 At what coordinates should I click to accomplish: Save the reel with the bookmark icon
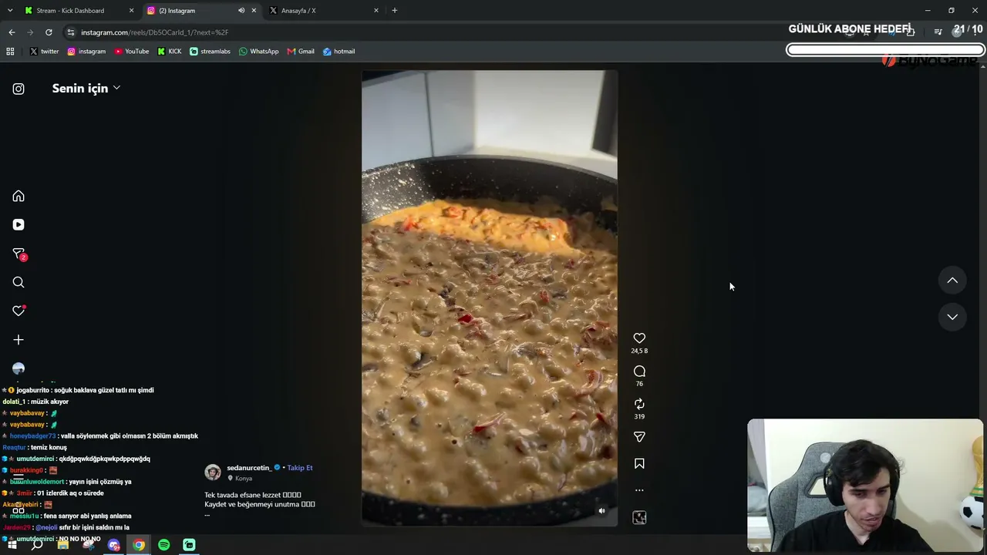[x=639, y=464]
